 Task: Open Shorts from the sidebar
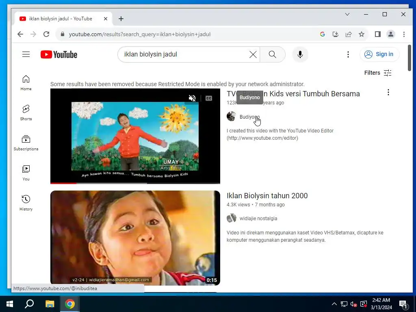click(x=26, y=113)
